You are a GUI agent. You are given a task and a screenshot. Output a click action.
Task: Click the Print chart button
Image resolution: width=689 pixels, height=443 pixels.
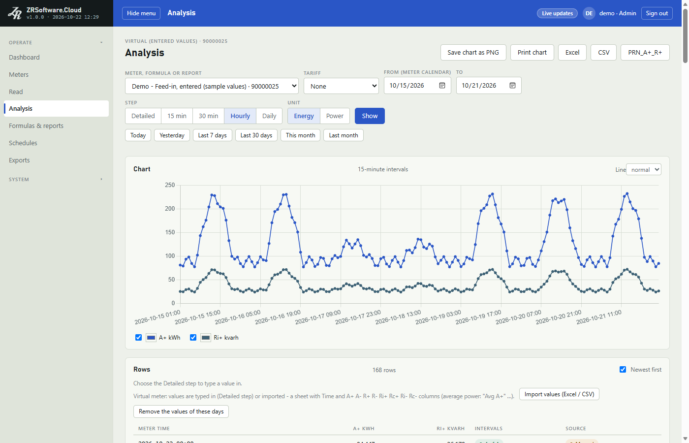532,53
